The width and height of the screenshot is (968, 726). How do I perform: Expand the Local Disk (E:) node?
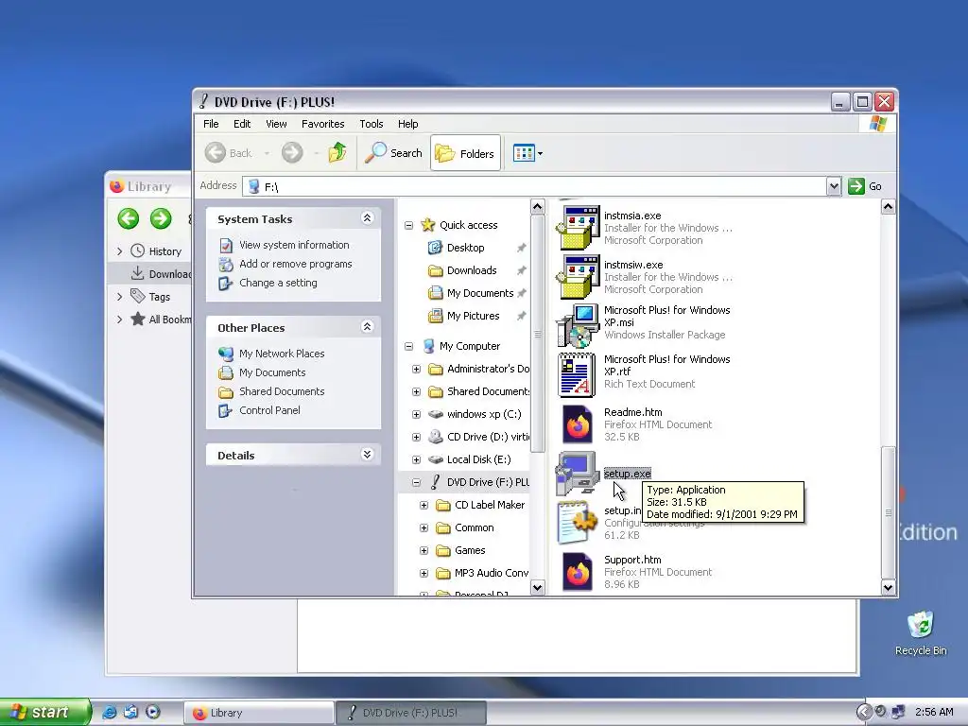[416, 460]
